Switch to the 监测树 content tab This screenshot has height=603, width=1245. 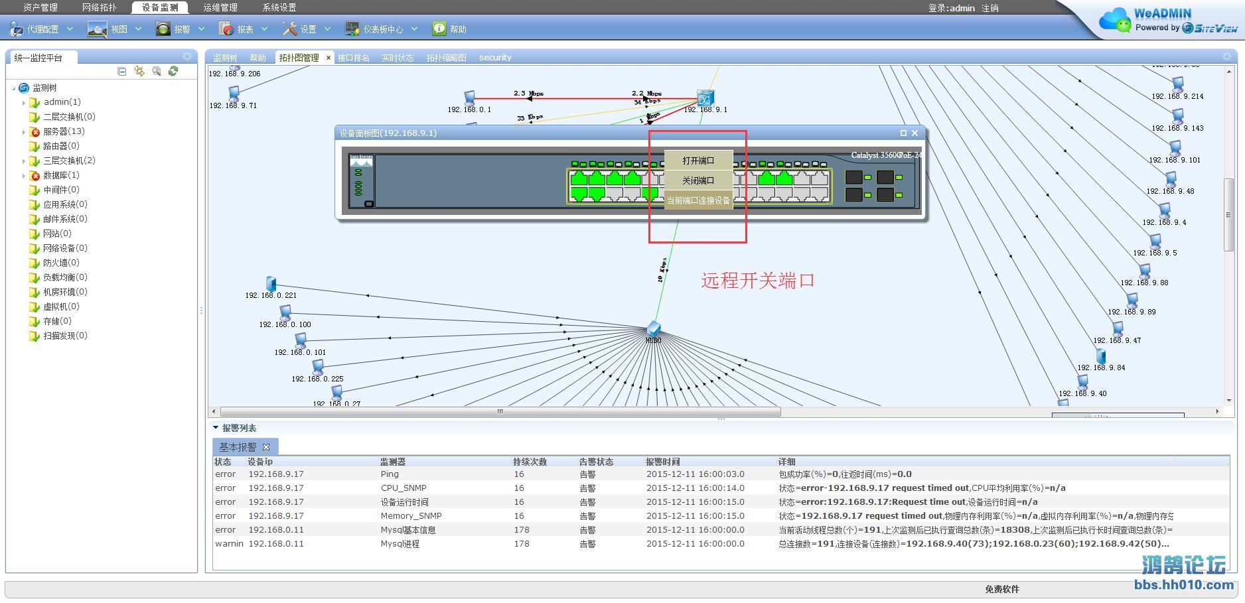coord(225,58)
